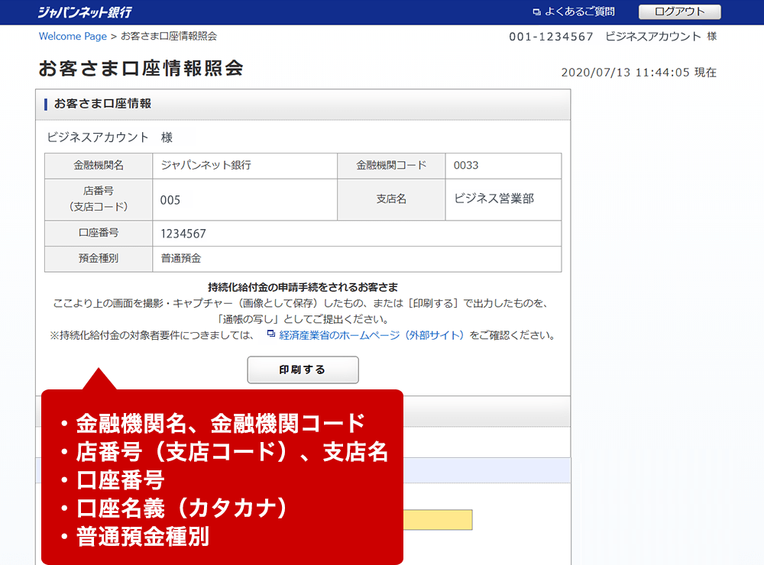Click the bold 持続化給付金の申請手続をされるお客さま notice
764x565 pixels.
coord(303,287)
